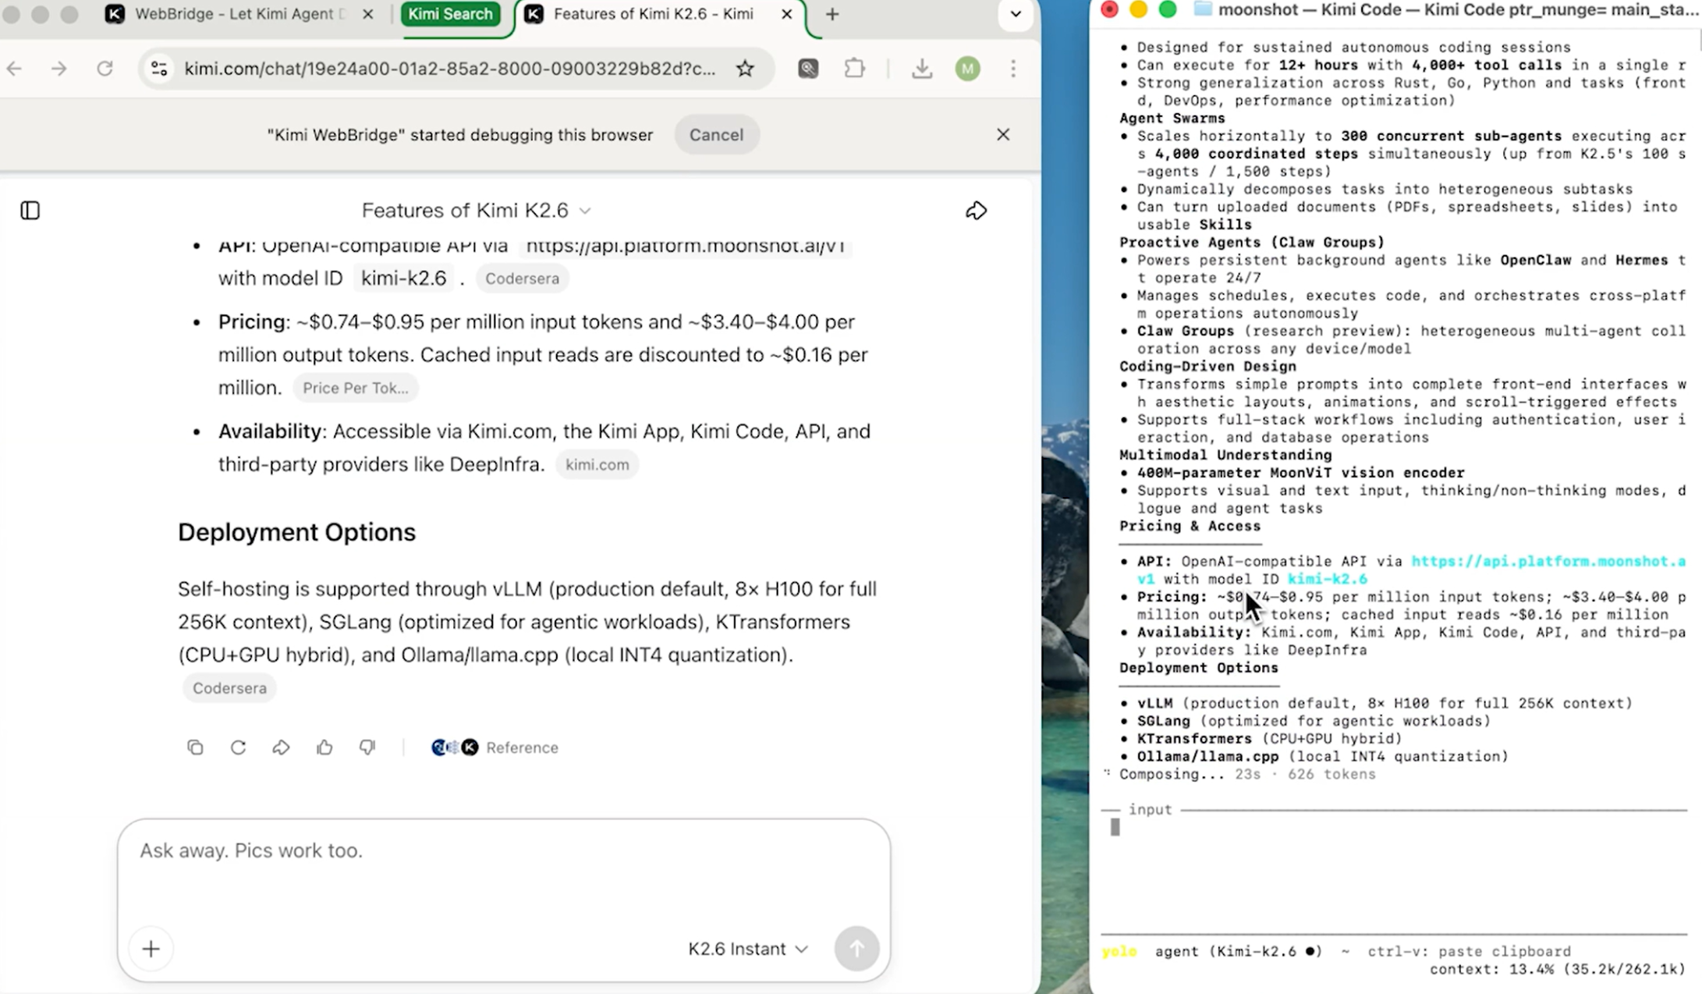
Task: Open the Kimi Search tab group label
Action: [450, 14]
